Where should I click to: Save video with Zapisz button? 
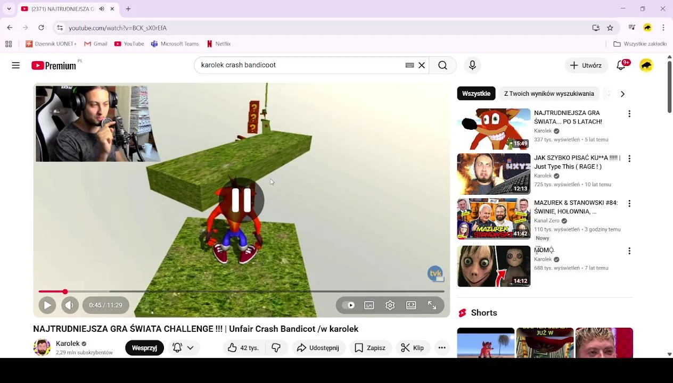pyautogui.click(x=370, y=348)
